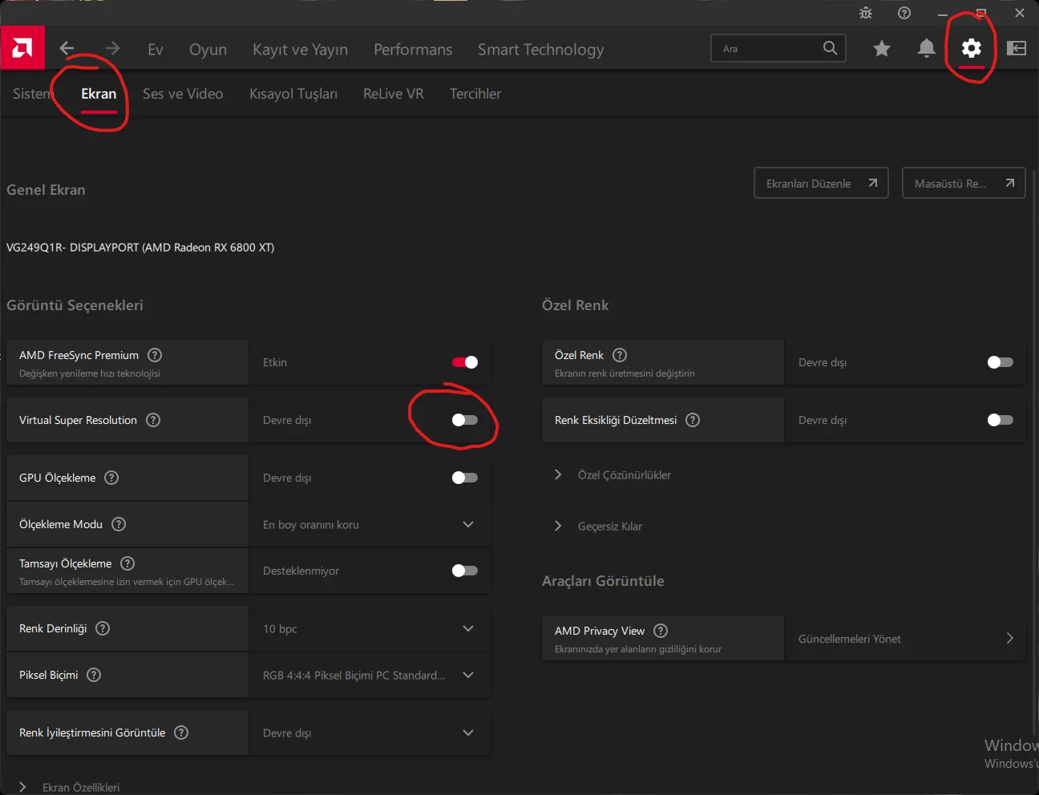Open the favorites star icon
Viewport: 1039px width, 795px height.
click(882, 49)
